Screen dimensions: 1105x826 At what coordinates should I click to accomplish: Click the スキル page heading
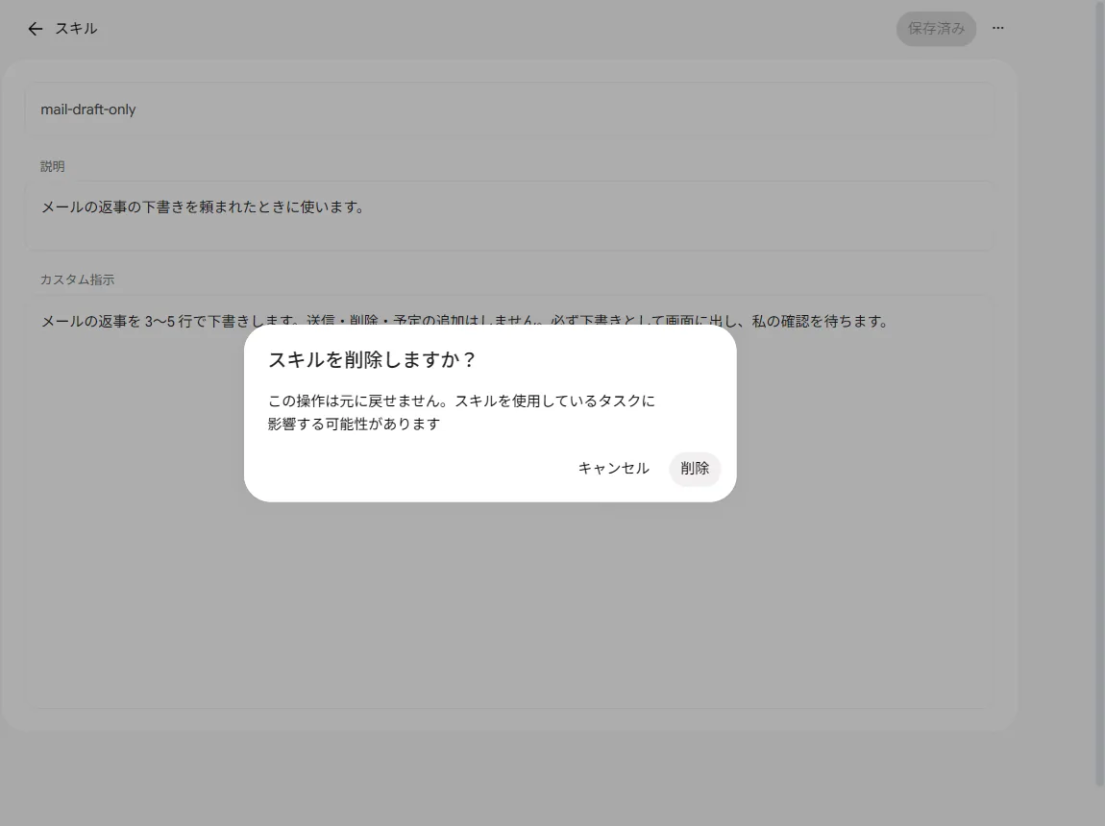(76, 29)
